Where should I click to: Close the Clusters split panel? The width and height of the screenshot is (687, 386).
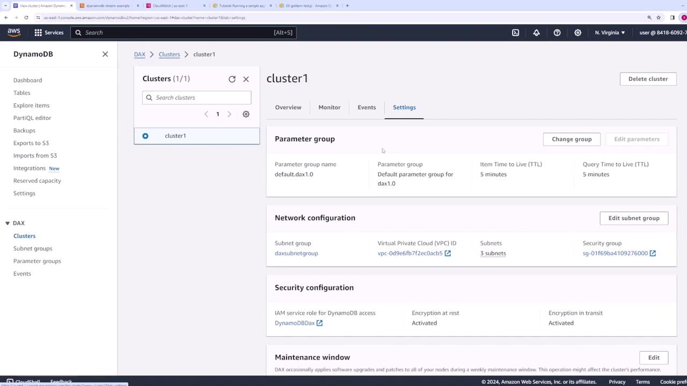pyautogui.click(x=246, y=79)
